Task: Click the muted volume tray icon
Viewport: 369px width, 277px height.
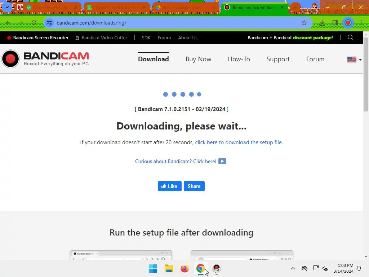Action: 325,268
